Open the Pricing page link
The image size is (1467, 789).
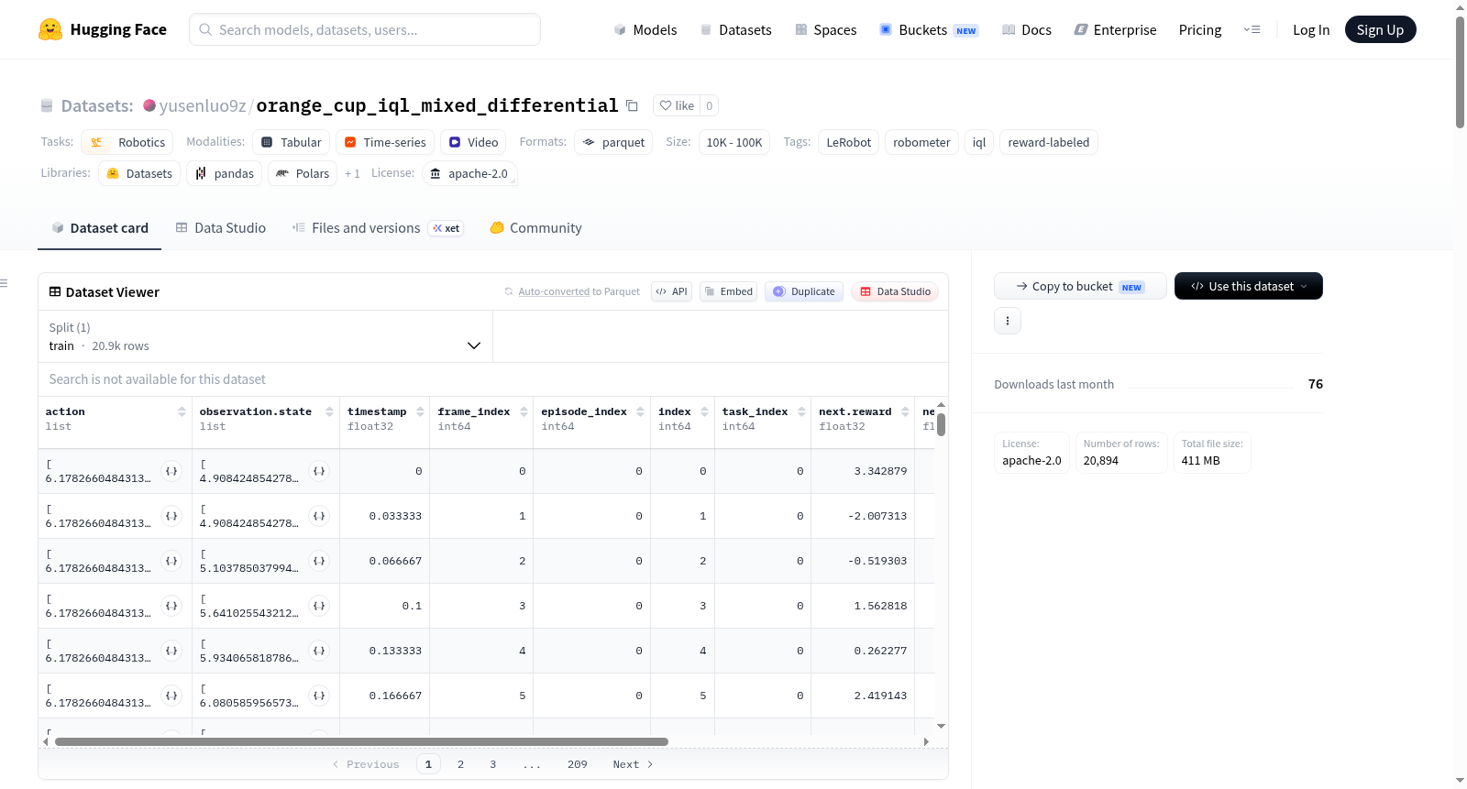pos(1200,29)
